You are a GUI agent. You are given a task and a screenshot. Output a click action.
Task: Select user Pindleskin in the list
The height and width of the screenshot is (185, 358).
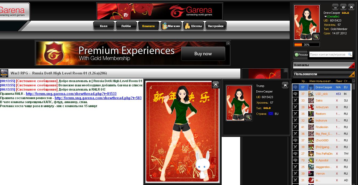coord(322,127)
